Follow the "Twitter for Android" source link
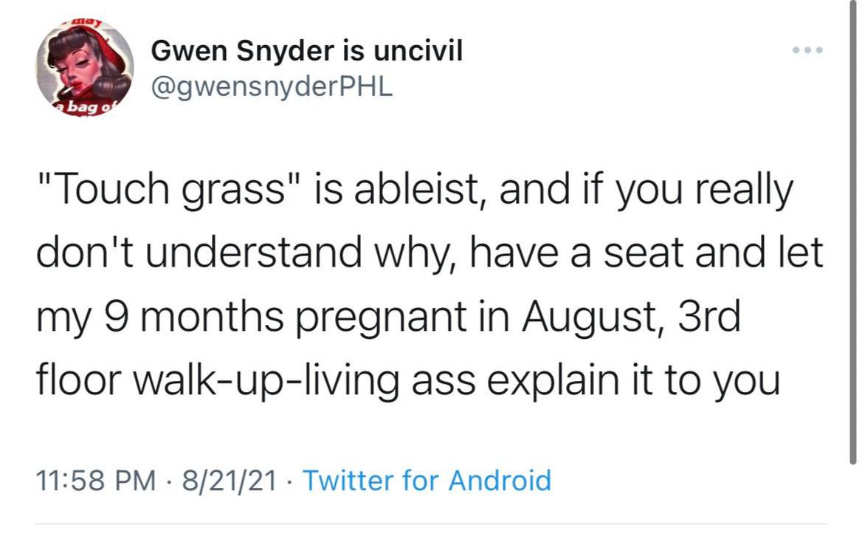The width and height of the screenshot is (862, 539). pyautogui.click(x=427, y=480)
